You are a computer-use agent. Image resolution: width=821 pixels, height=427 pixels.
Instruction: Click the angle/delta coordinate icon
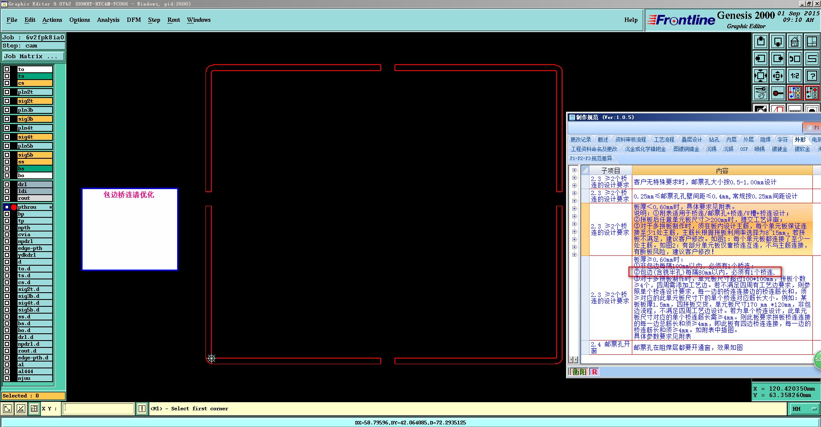[x=21, y=409]
